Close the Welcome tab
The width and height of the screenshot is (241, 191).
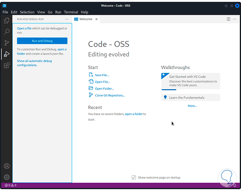[97, 19]
